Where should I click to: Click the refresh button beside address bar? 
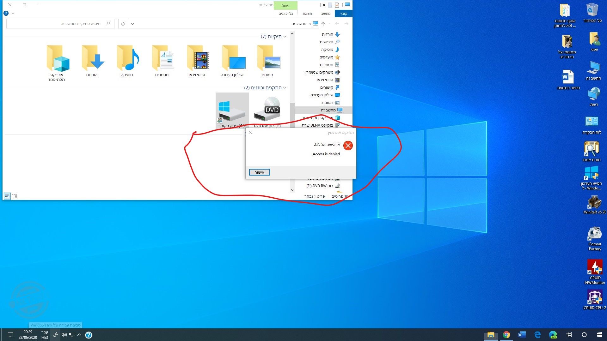tap(123, 24)
